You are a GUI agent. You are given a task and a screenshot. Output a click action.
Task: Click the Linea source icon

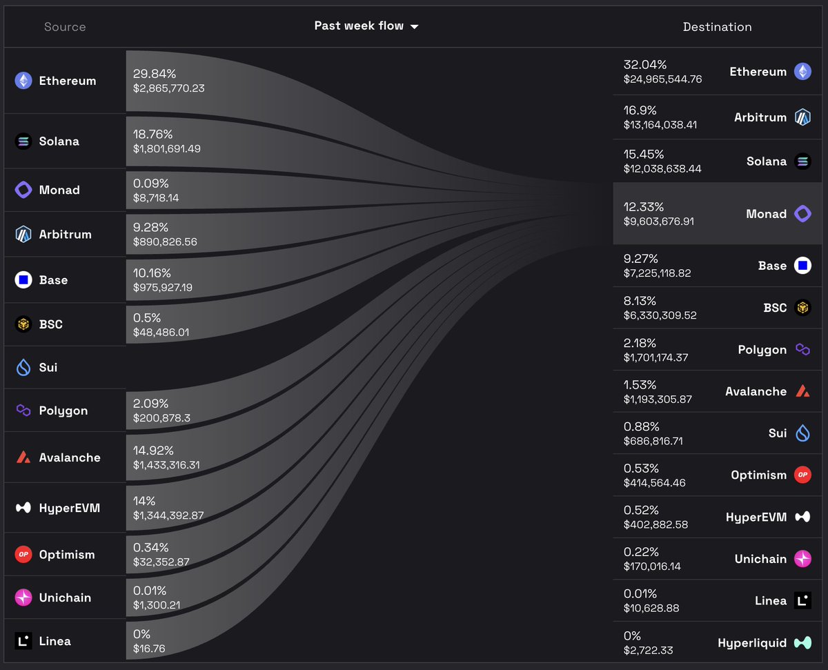[23, 641]
